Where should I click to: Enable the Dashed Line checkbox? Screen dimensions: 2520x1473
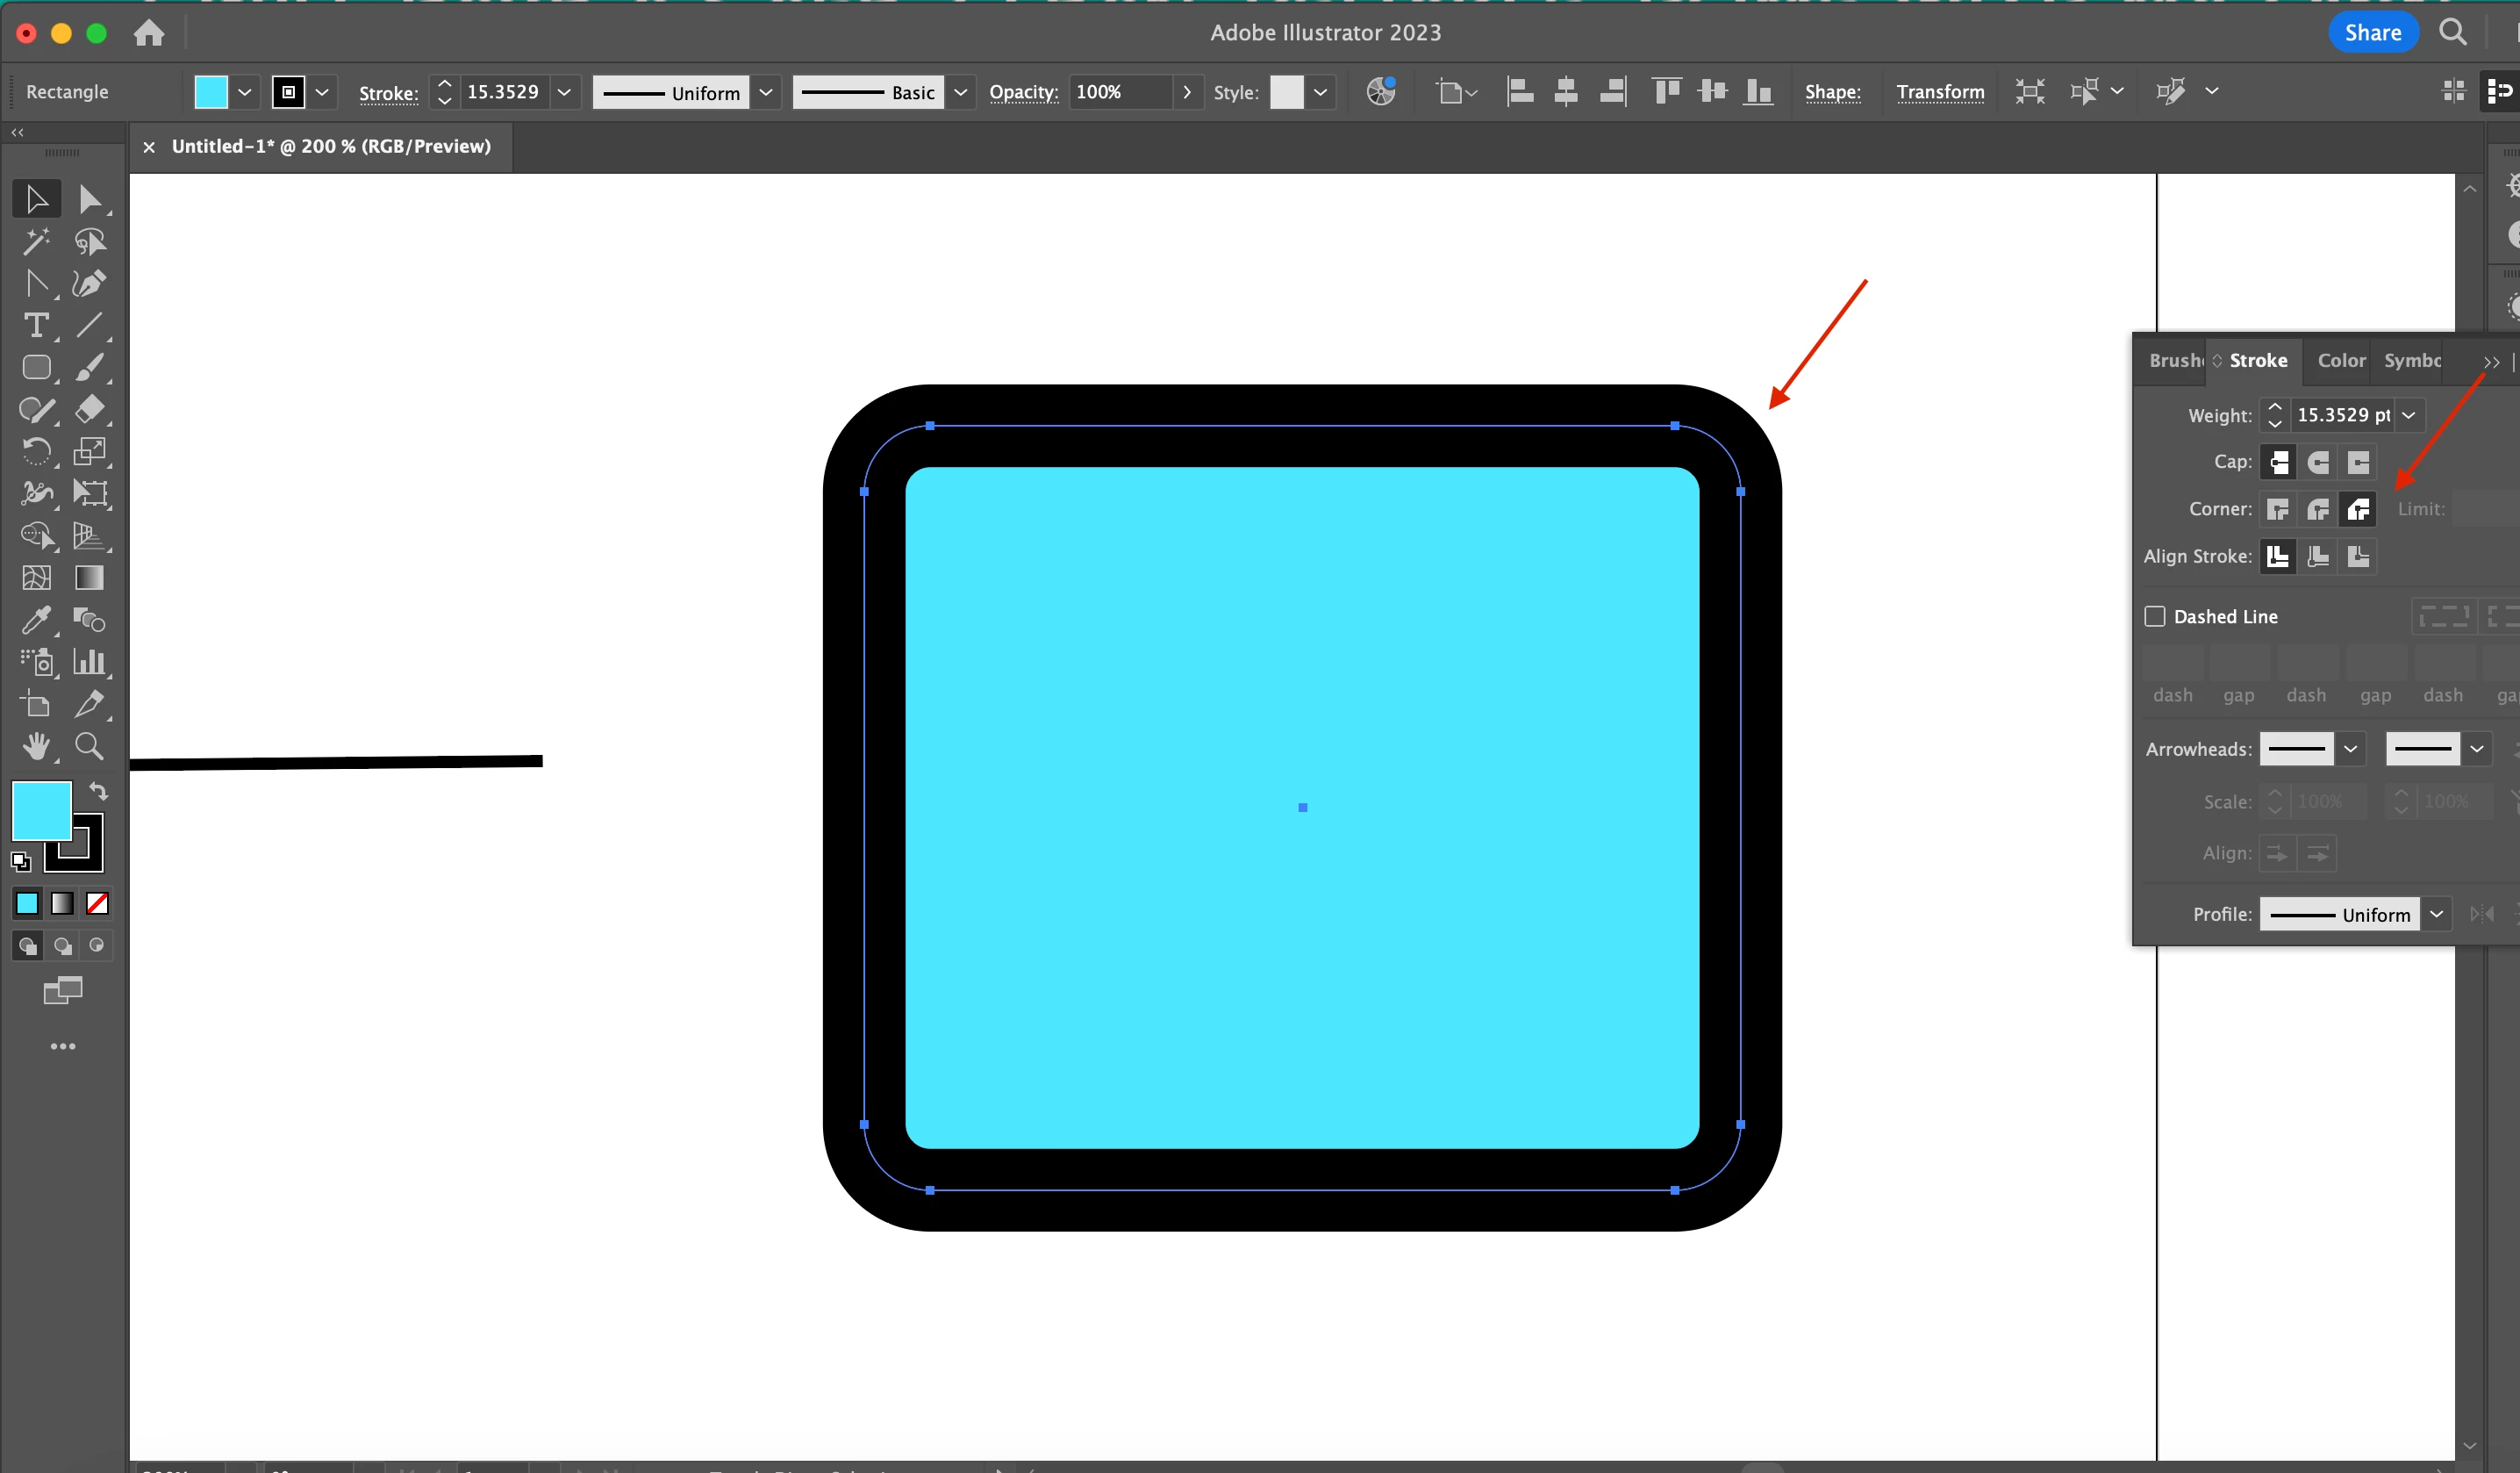[2155, 616]
